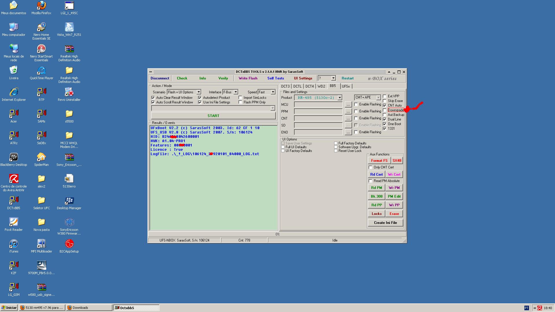Open the question mark toolbar dropdown
555x312 pixels.
(x=327, y=78)
